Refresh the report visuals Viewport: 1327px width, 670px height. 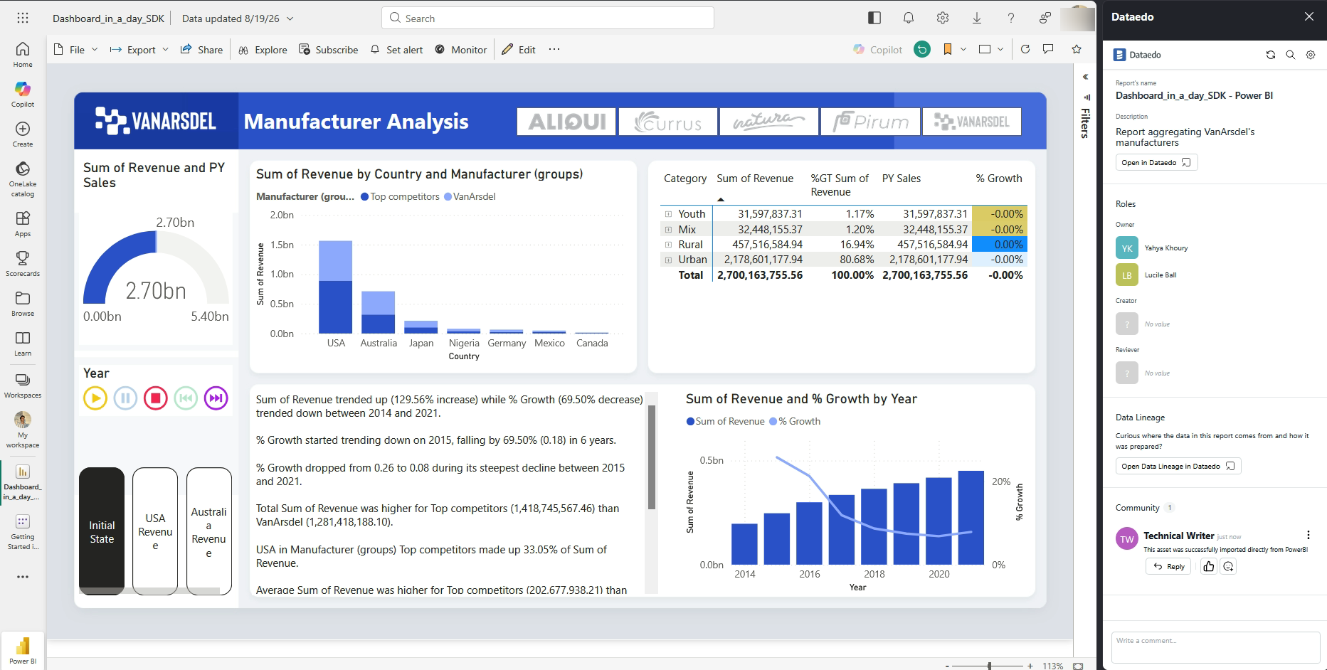click(x=1025, y=49)
